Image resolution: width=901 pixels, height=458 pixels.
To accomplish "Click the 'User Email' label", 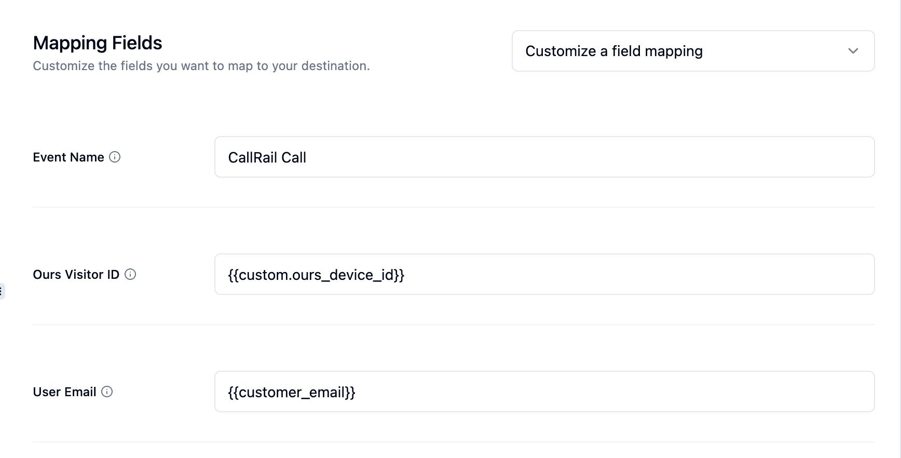I will click(x=64, y=392).
